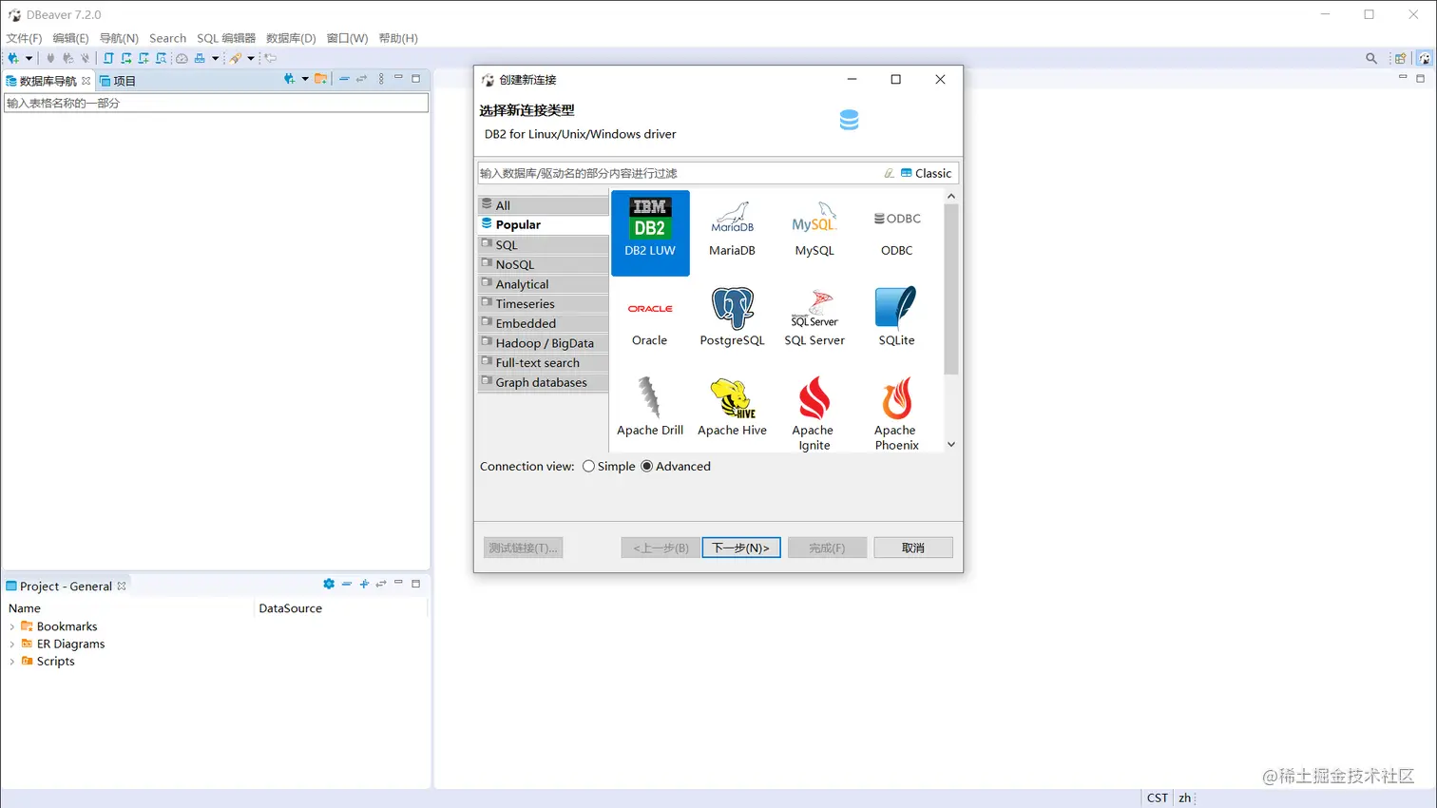
Task: Open the Project panel settings gear
Action: pyautogui.click(x=329, y=584)
